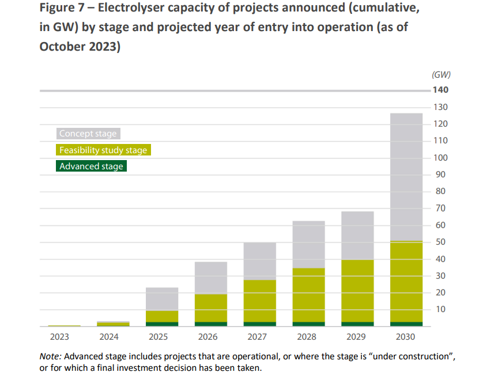Select the yellow-green feasibility segment of the 2030 bar
This screenshot has width=498, height=372.
(x=406, y=281)
